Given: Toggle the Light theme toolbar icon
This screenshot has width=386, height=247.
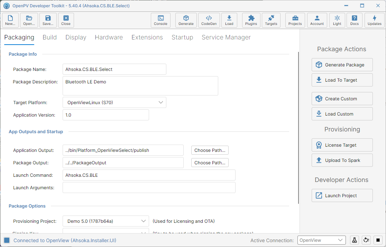Looking at the screenshot, I should [337, 20].
